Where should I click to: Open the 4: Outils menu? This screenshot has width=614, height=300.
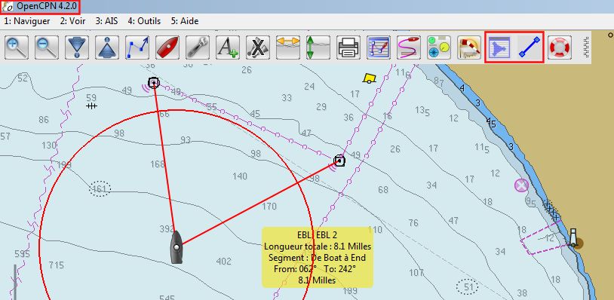click(x=144, y=21)
